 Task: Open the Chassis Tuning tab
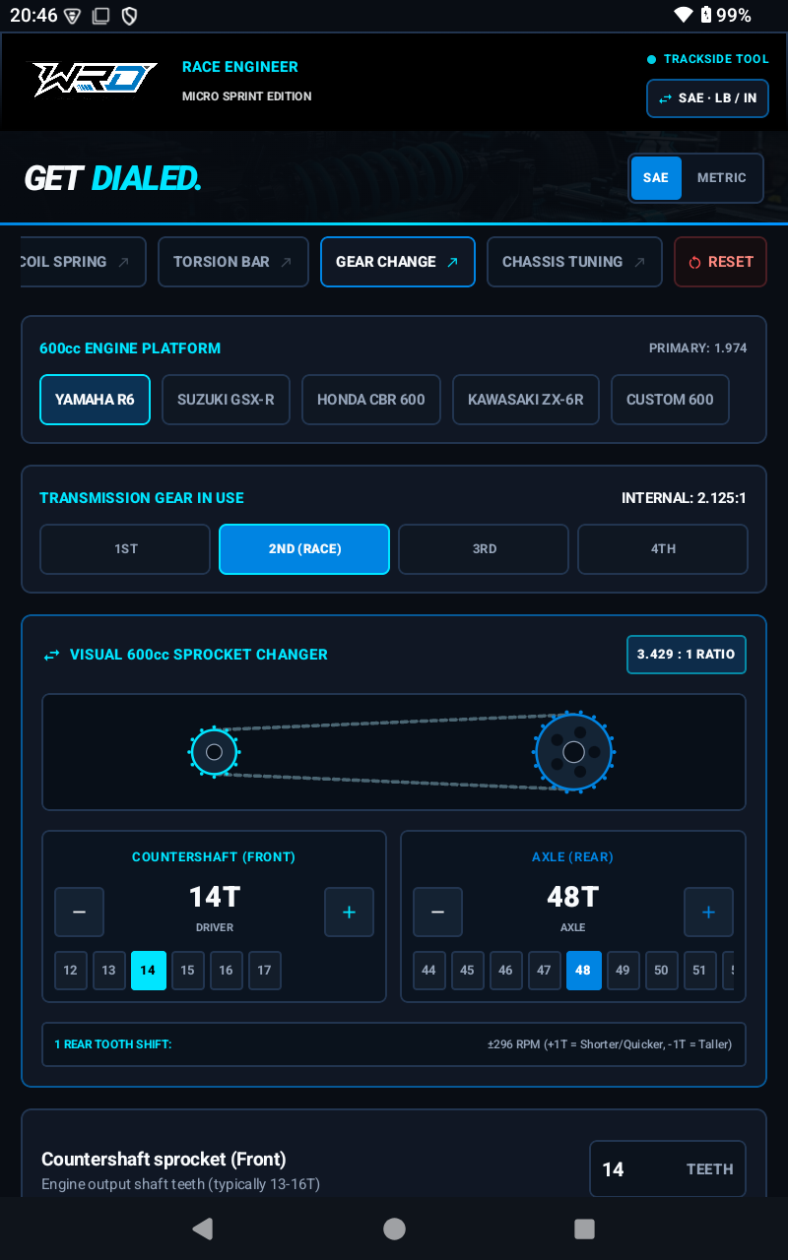pyautogui.click(x=574, y=262)
